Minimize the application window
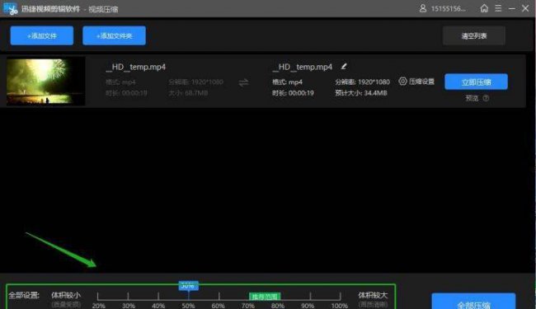Image resolution: width=536 pixels, height=309 pixels. click(x=512, y=8)
